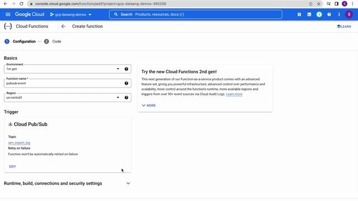Click the browser address bar URL
358x201 pixels.
pyautogui.click(x=101, y=4)
